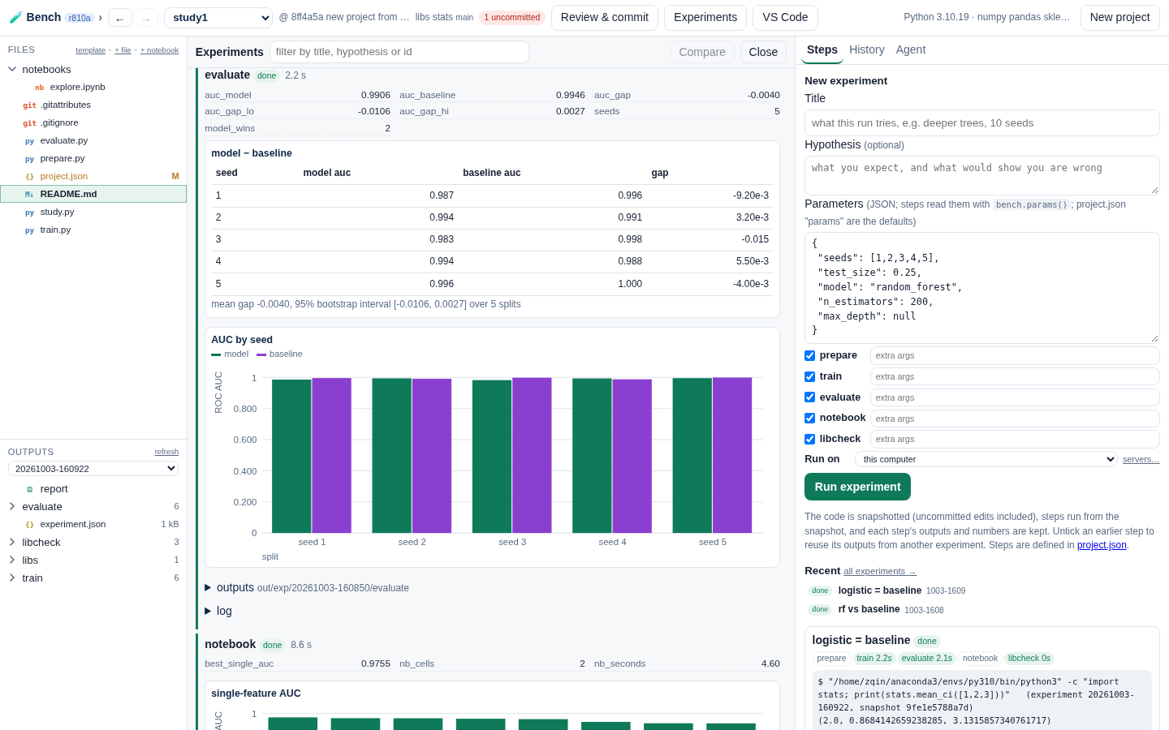Click the .gitattributes git file icon

coord(29,105)
